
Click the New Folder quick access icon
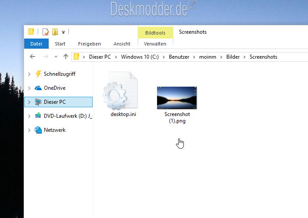pyautogui.click(x=55, y=32)
